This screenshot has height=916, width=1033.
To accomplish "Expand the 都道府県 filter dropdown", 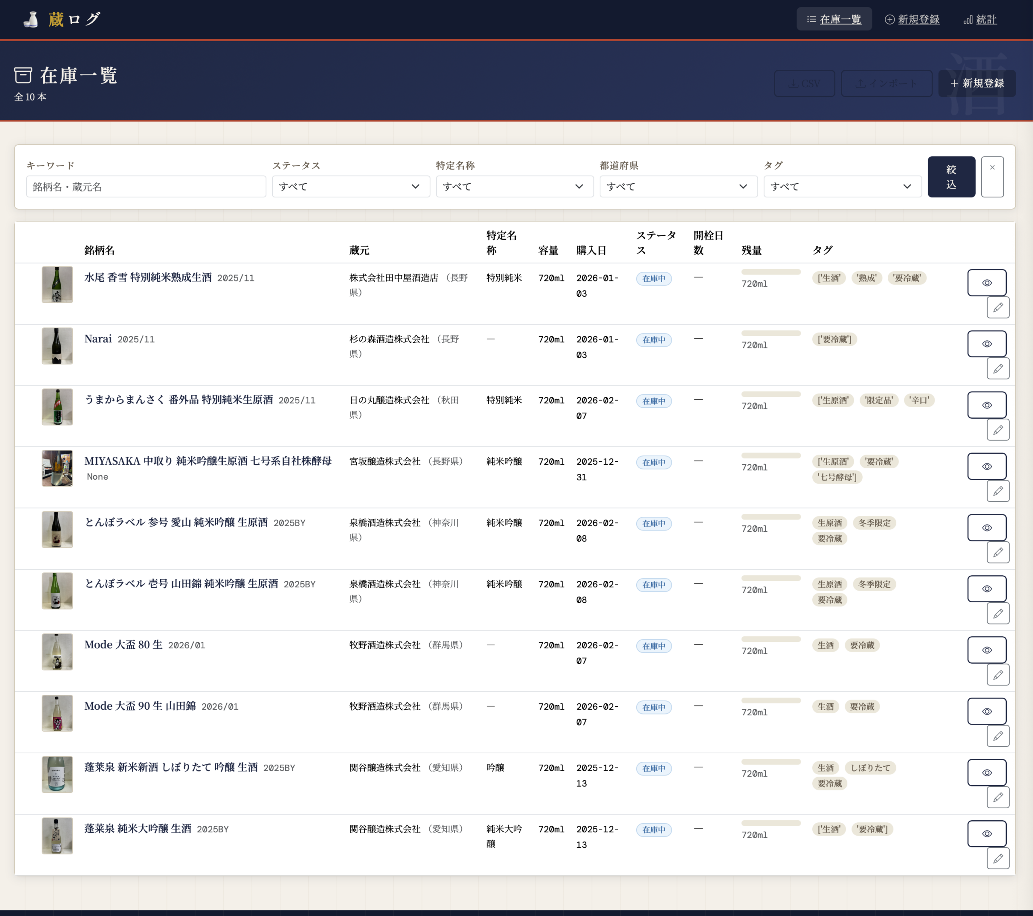I will (x=678, y=187).
